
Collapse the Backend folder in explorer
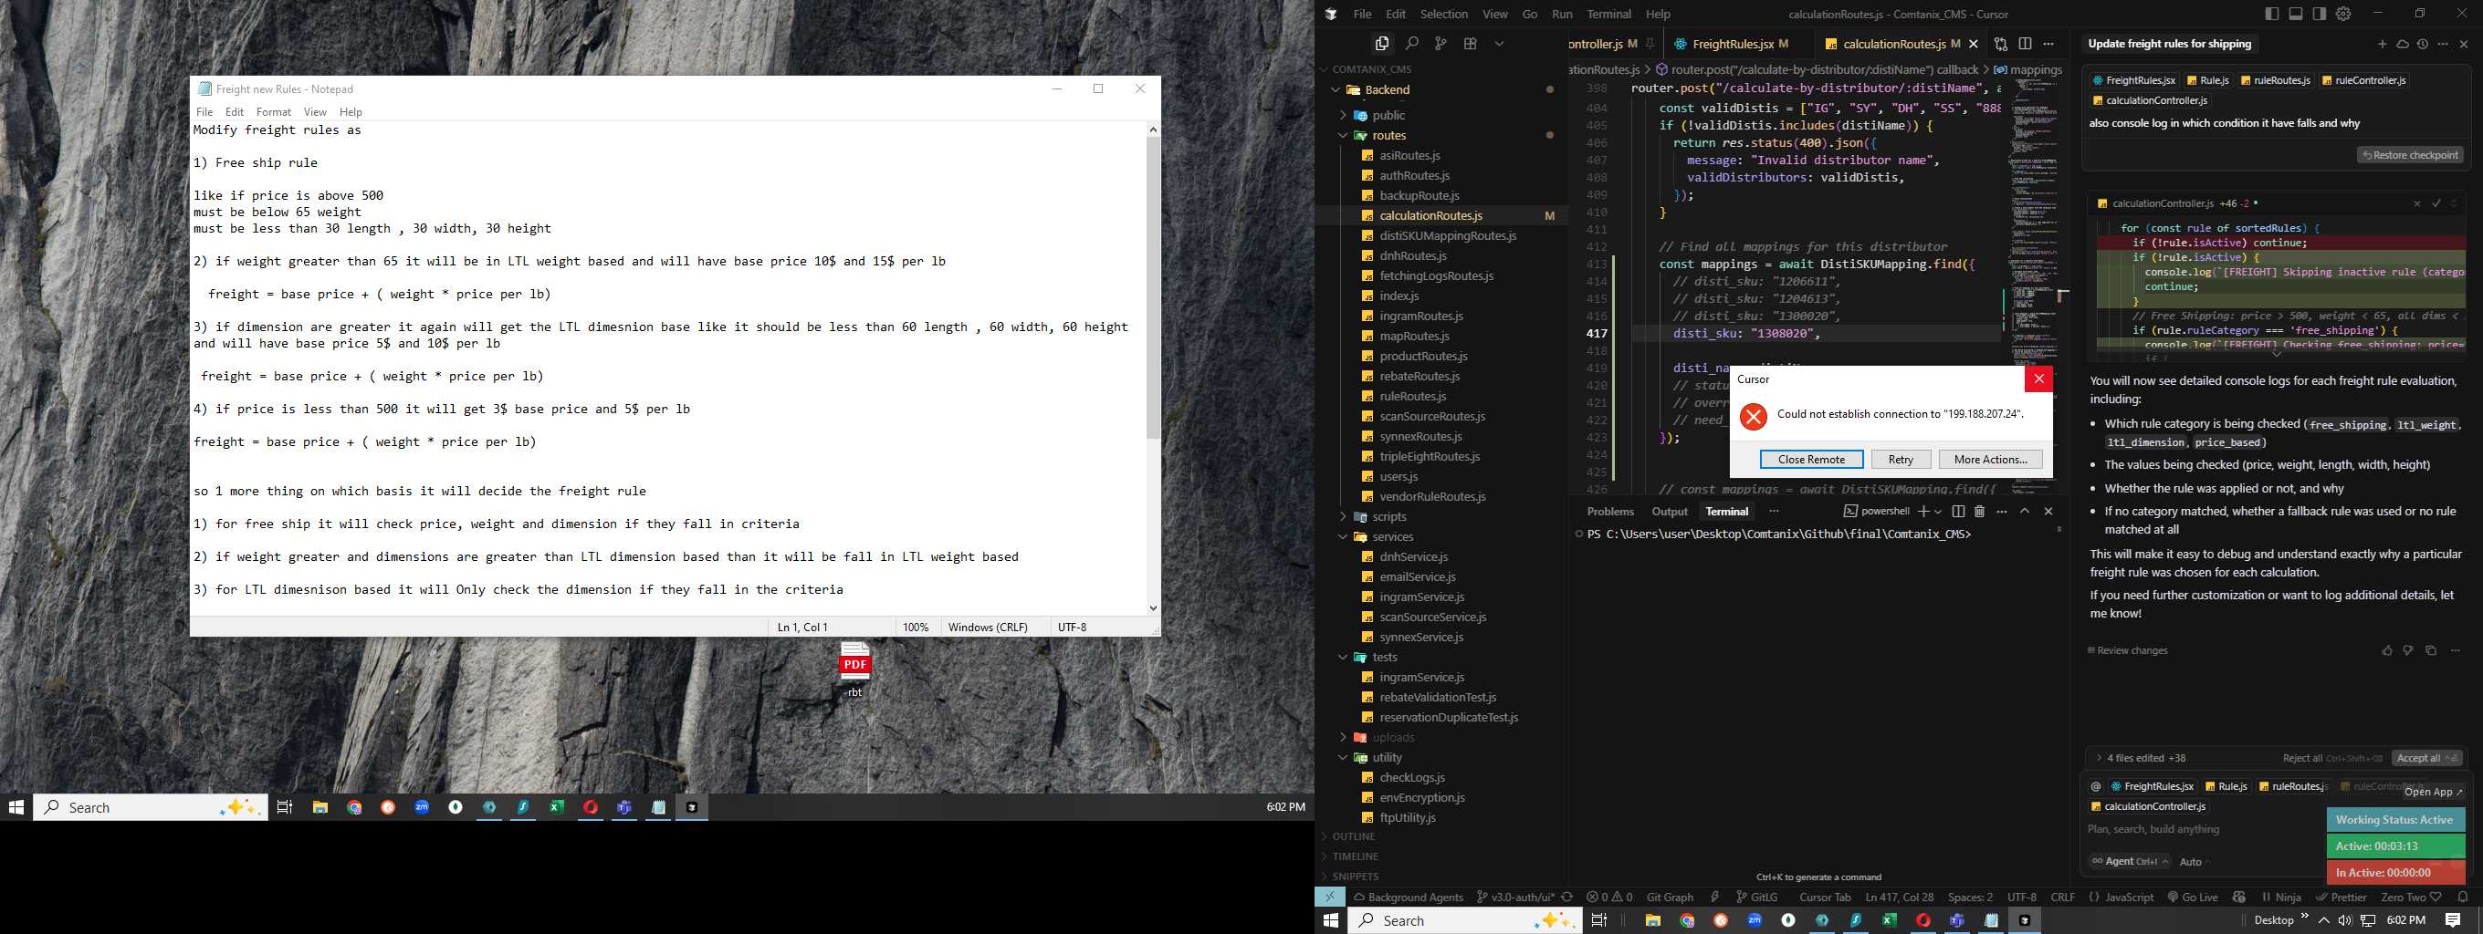pos(1335,89)
